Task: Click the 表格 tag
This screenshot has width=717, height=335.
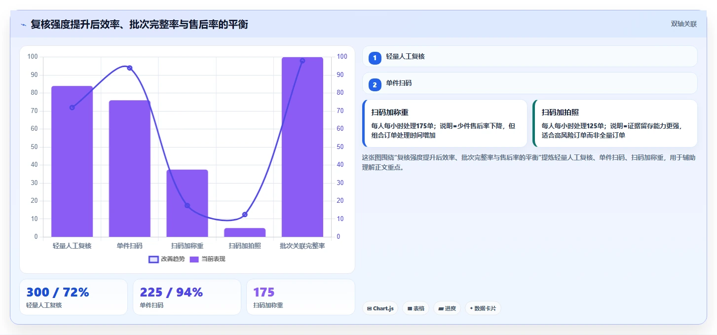Action: point(415,308)
